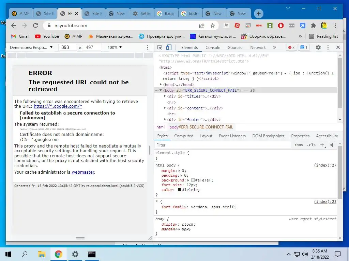The image size is (349, 261).
Task: Open DevTools settings gear
Action: [x=318, y=47]
